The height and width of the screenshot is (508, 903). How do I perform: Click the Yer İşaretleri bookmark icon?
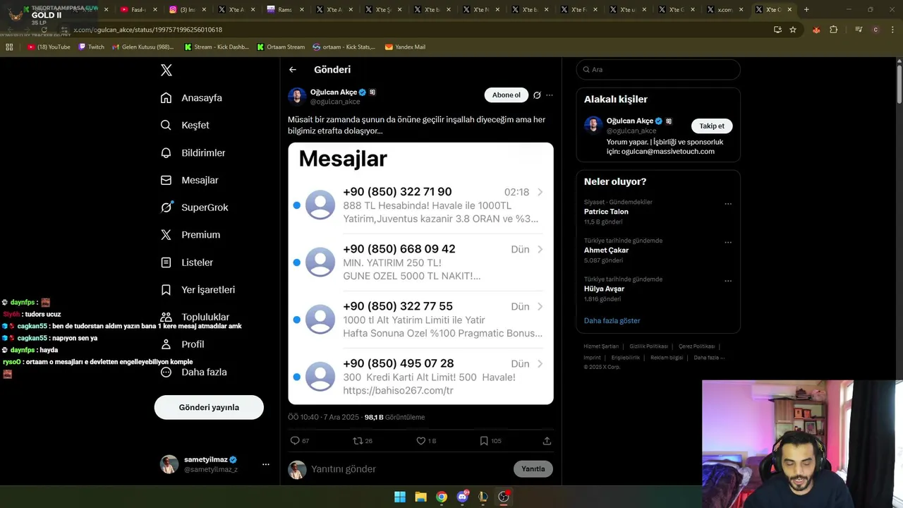[166, 290]
